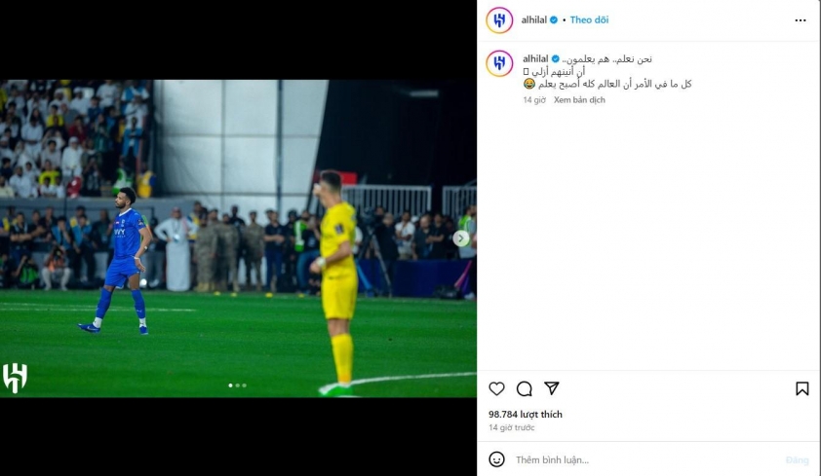Select the second carousel dot
821x476 pixels.
(237, 385)
